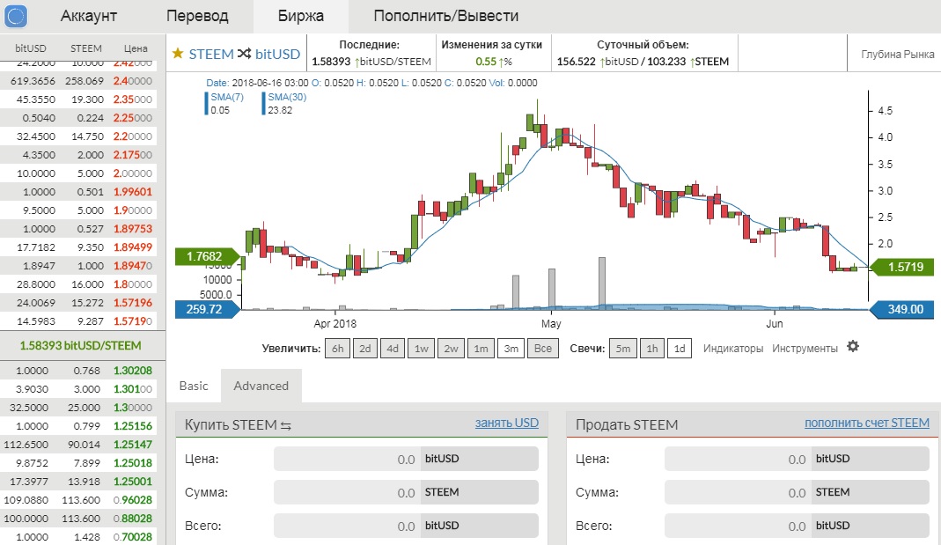Switch to the Basic order tab
Image resolution: width=941 pixels, height=545 pixels.
(194, 386)
